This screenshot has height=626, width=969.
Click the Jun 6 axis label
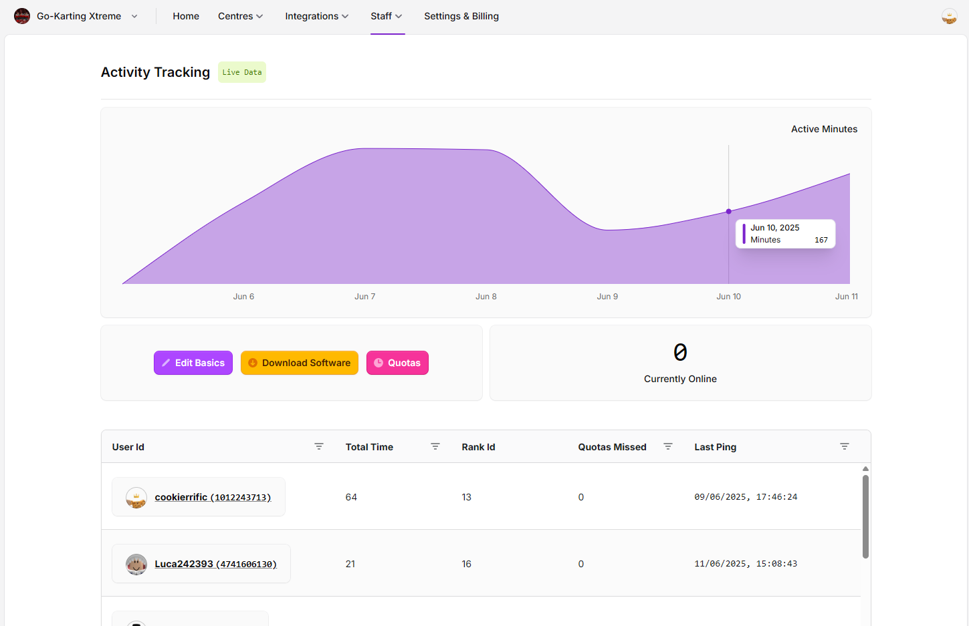(x=243, y=297)
